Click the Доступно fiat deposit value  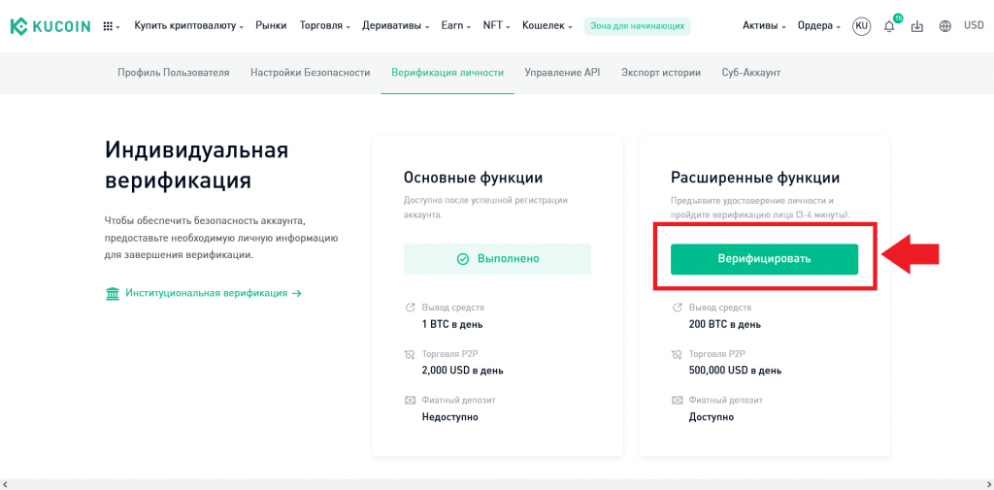click(x=712, y=417)
